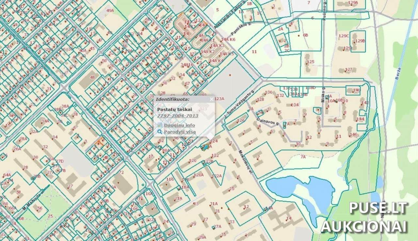
Task: Select the parcel labeled 49A
Action: coord(110,11)
